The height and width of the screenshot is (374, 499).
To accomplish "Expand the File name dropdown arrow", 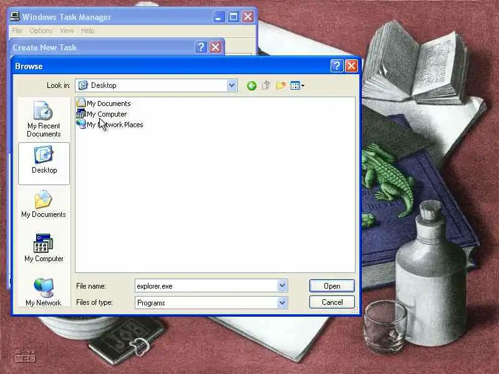I will click(x=283, y=285).
